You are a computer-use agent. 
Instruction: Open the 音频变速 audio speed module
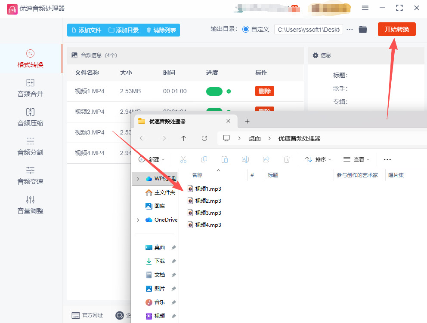click(x=30, y=176)
